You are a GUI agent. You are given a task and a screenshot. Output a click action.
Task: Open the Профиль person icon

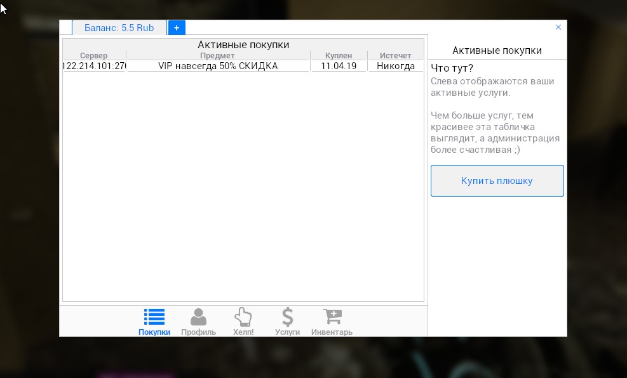198,317
